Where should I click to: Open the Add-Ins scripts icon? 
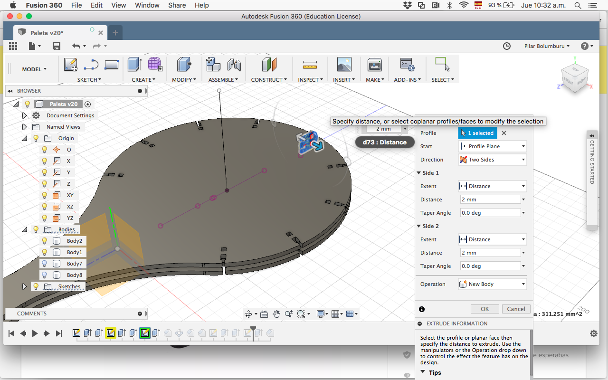tap(407, 65)
